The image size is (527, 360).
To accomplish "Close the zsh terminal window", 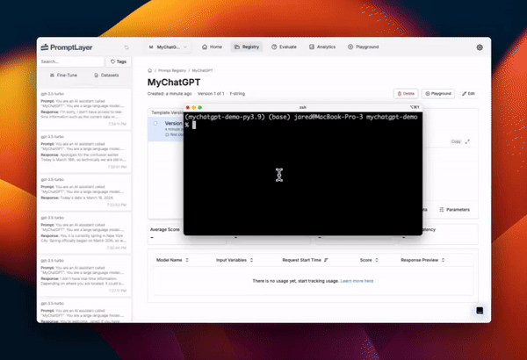I will tap(188, 108).
